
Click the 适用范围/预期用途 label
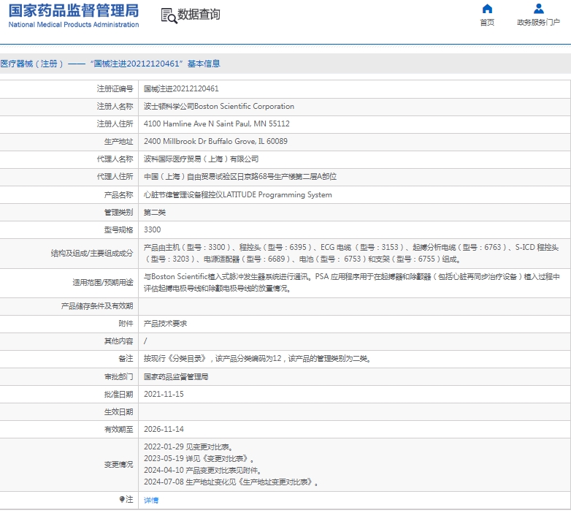pos(103,282)
